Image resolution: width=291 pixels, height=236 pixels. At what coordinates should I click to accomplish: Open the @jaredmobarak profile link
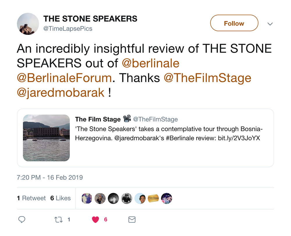point(61,93)
